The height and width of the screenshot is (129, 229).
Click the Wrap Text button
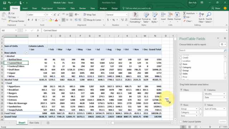click(89, 15)
